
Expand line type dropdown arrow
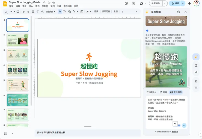(x=78, y=11)
